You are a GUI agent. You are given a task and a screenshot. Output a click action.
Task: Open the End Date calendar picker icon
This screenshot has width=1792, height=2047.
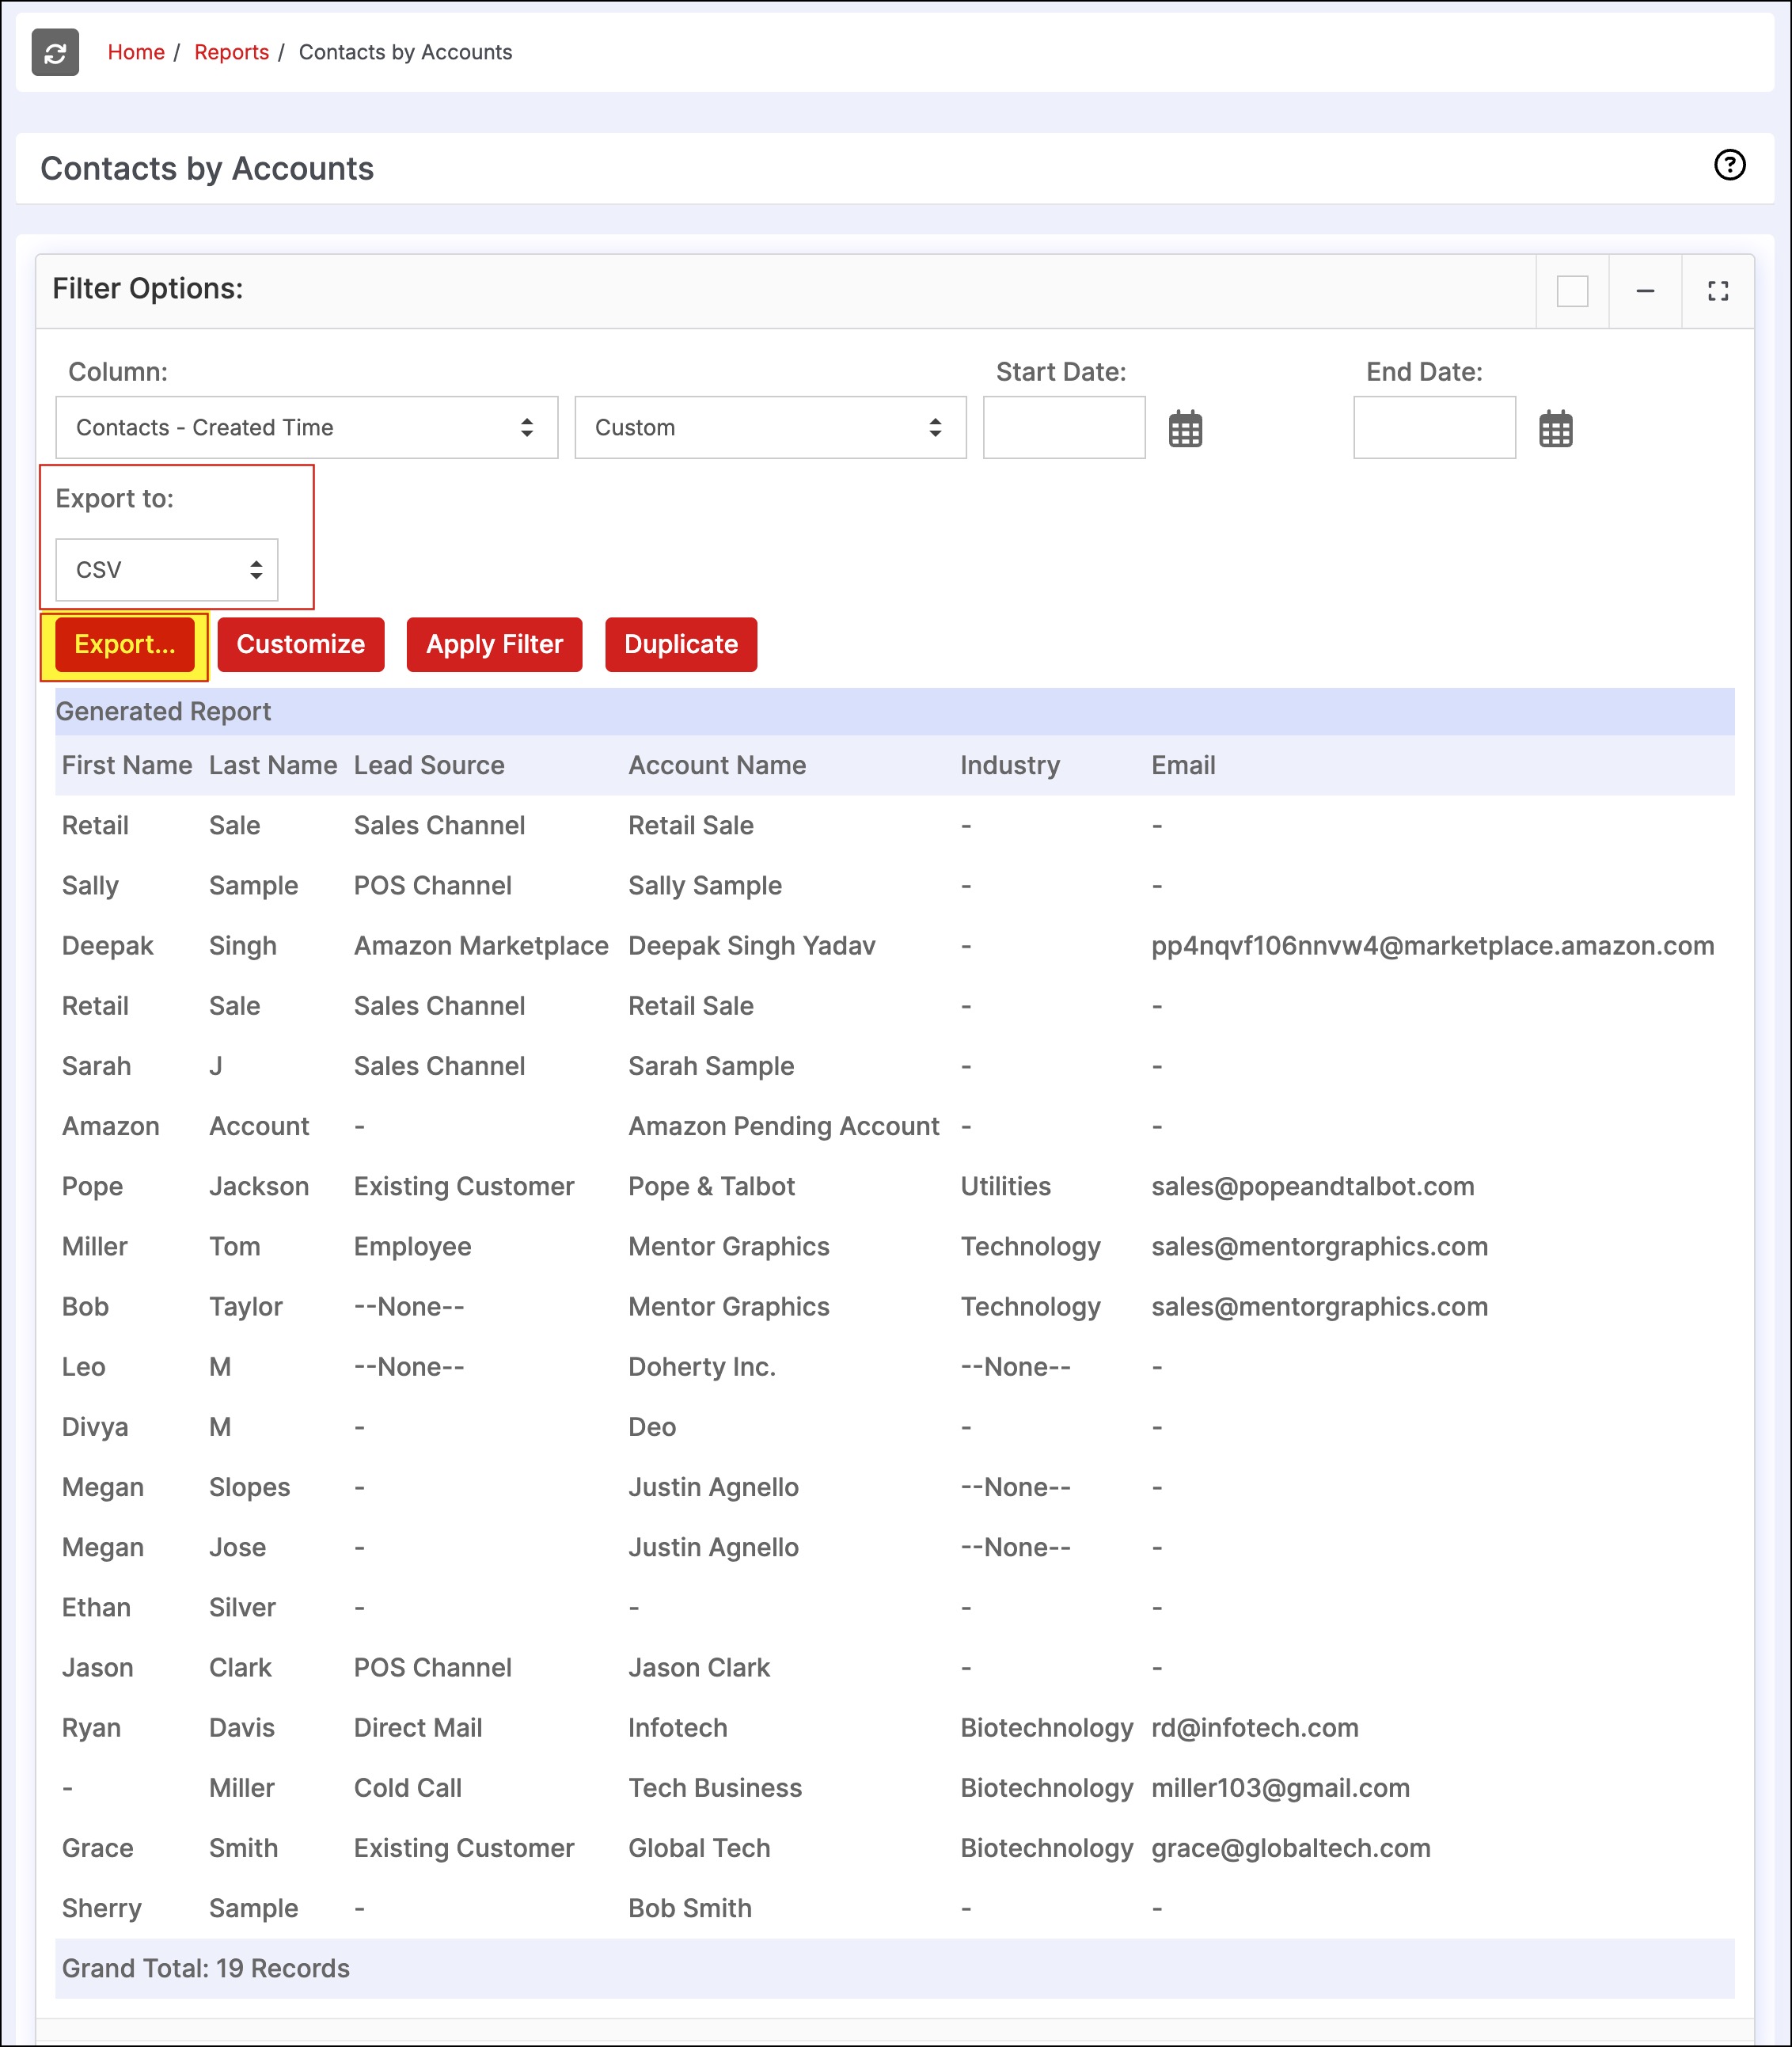tap(1555, 429)
